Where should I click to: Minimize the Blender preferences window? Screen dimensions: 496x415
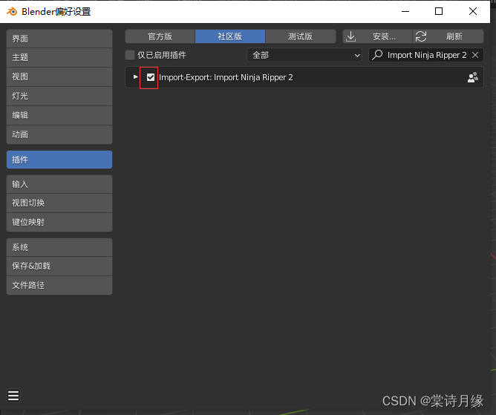(x=405, y=11)
